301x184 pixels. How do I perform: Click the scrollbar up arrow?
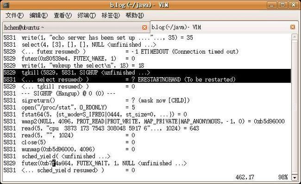tap(295, 37)
